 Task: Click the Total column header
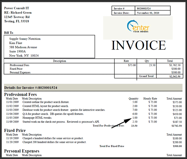coord(170,61)
